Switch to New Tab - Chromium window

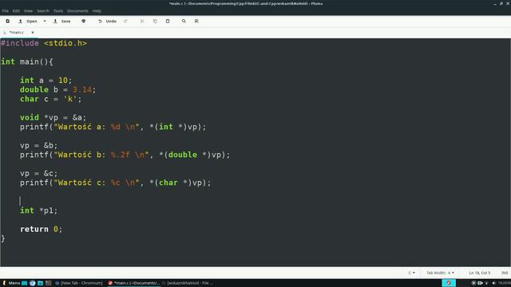pos(79,283)
